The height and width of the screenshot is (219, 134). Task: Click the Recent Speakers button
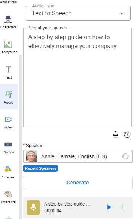[40, 168]
